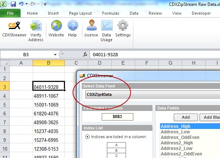Open the License icon
Screen dimensions: 220x158
91,29
